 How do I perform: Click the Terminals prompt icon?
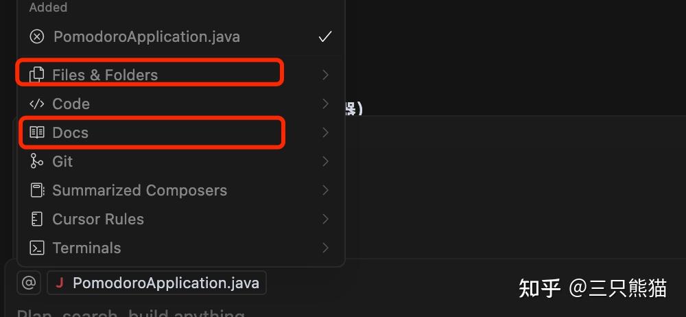click(x=37, y=248)
